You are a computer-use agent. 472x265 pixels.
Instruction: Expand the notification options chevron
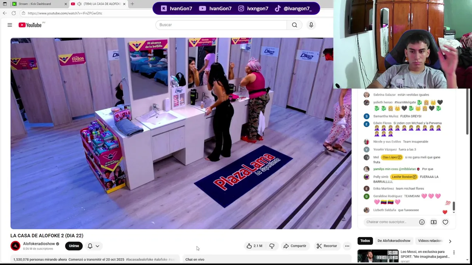click(97, 246)
